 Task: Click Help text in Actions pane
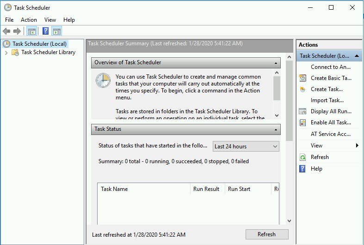(316, 169)
